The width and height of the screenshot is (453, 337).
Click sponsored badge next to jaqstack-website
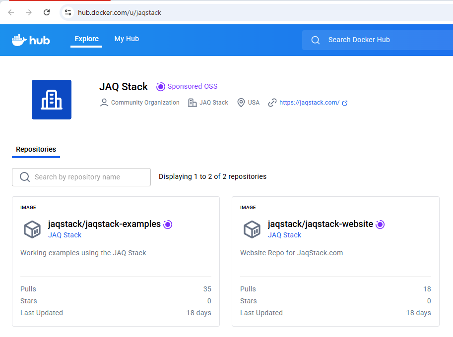[380, 225]
